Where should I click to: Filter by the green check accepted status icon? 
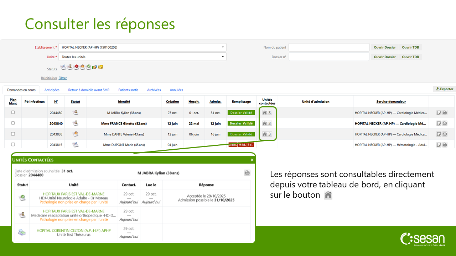tap(88, 67)
